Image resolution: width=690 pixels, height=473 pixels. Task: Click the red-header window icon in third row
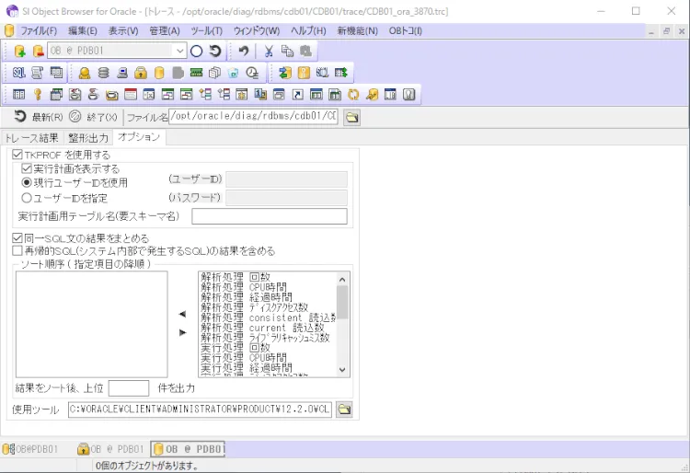(x=131, y=94)
